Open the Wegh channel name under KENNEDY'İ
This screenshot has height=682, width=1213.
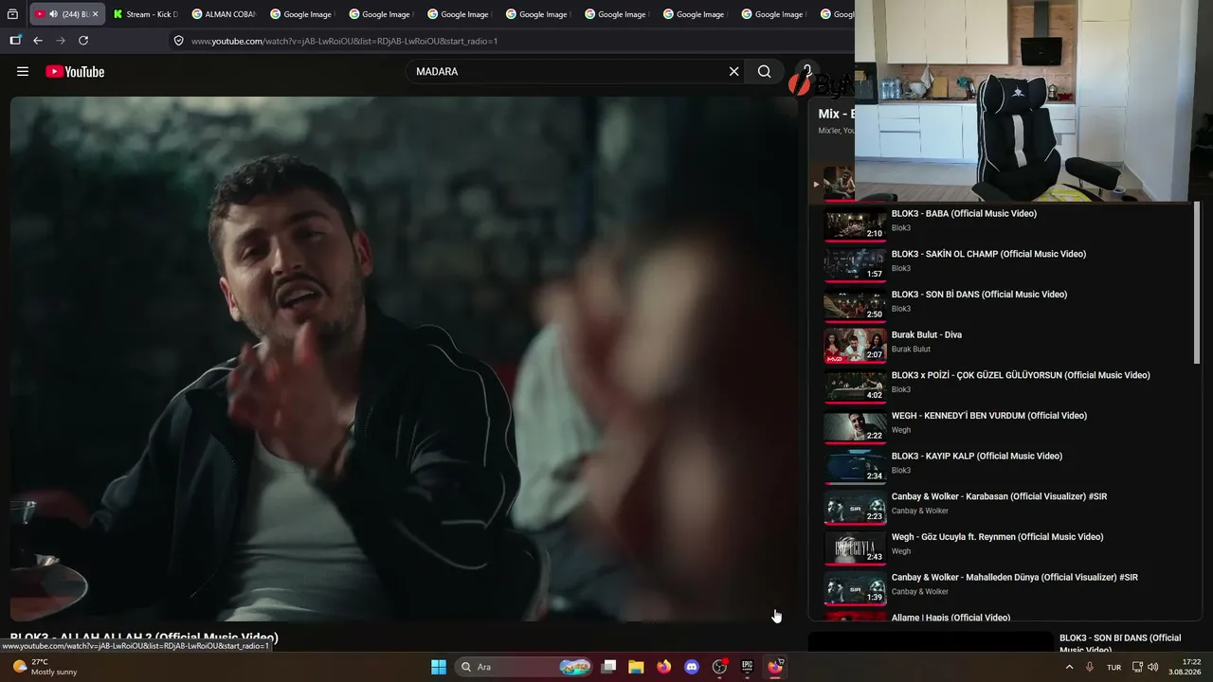(901, 430)
